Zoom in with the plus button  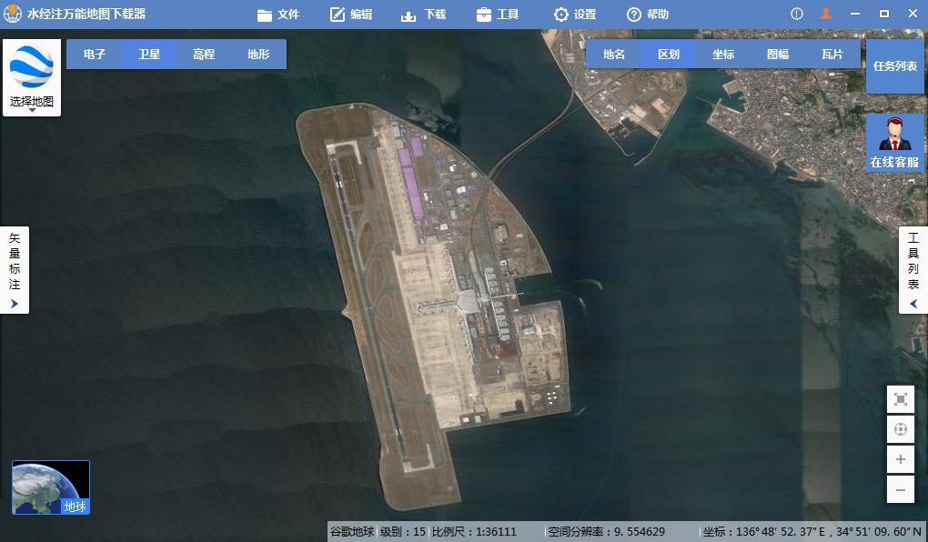click(901, 459)
